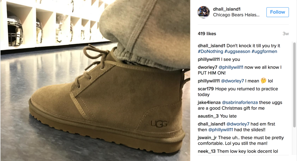
Task: Open the #DoNothing hashtag
Action: (x=211, y=52)
